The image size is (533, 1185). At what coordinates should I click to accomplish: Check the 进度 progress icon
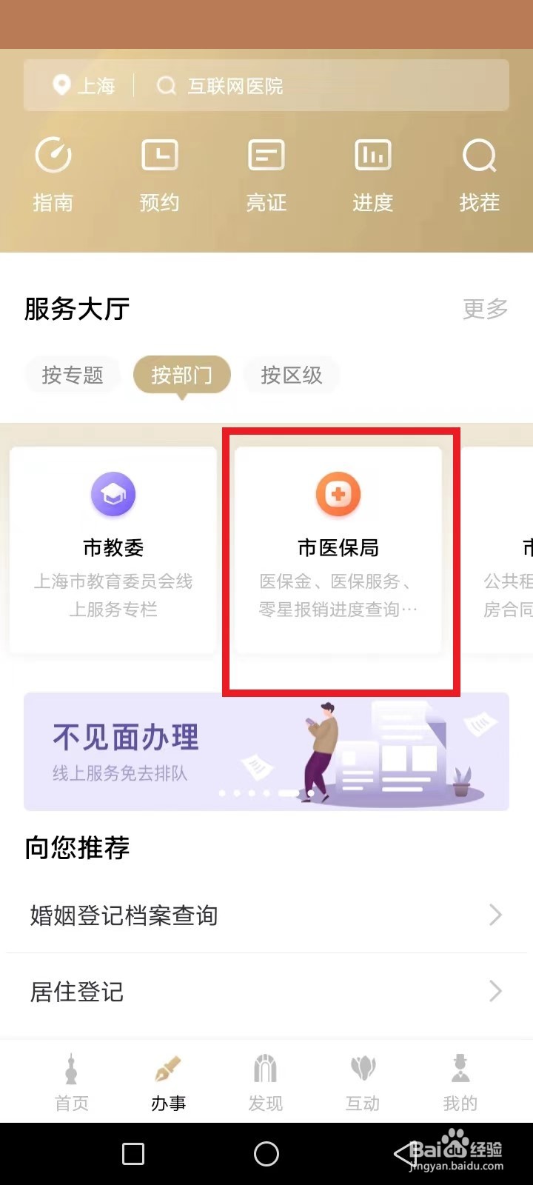(x=373, y=156)
